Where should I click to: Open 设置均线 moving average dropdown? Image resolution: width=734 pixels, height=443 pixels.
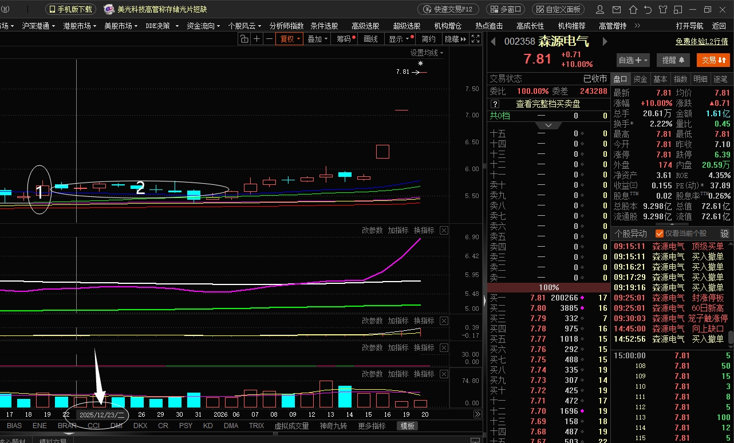(427, 53)
